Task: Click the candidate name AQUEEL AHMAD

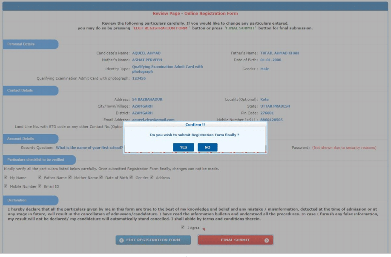Action: [146, 53]
